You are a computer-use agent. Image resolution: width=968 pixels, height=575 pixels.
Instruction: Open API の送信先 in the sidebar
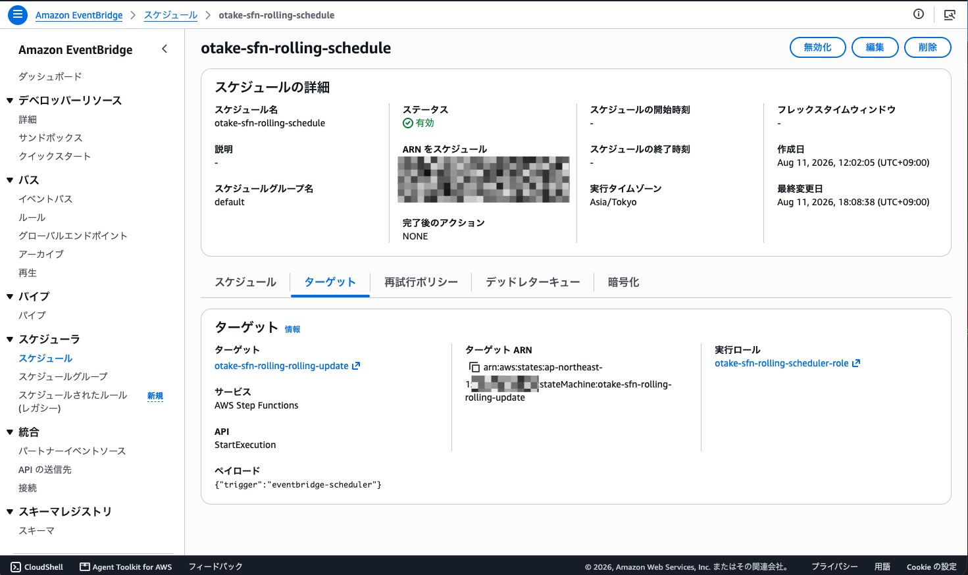pyautogui.click(x=45, y=469)
